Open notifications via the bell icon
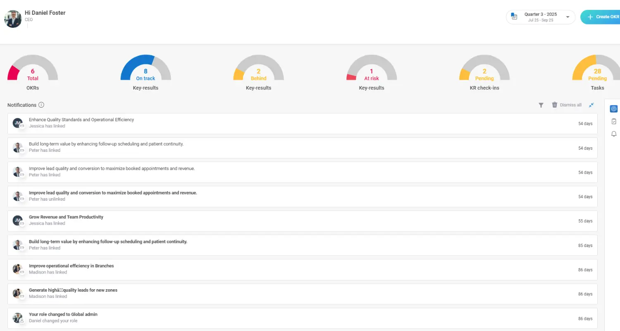620x331 pixels. pos(613,134)
